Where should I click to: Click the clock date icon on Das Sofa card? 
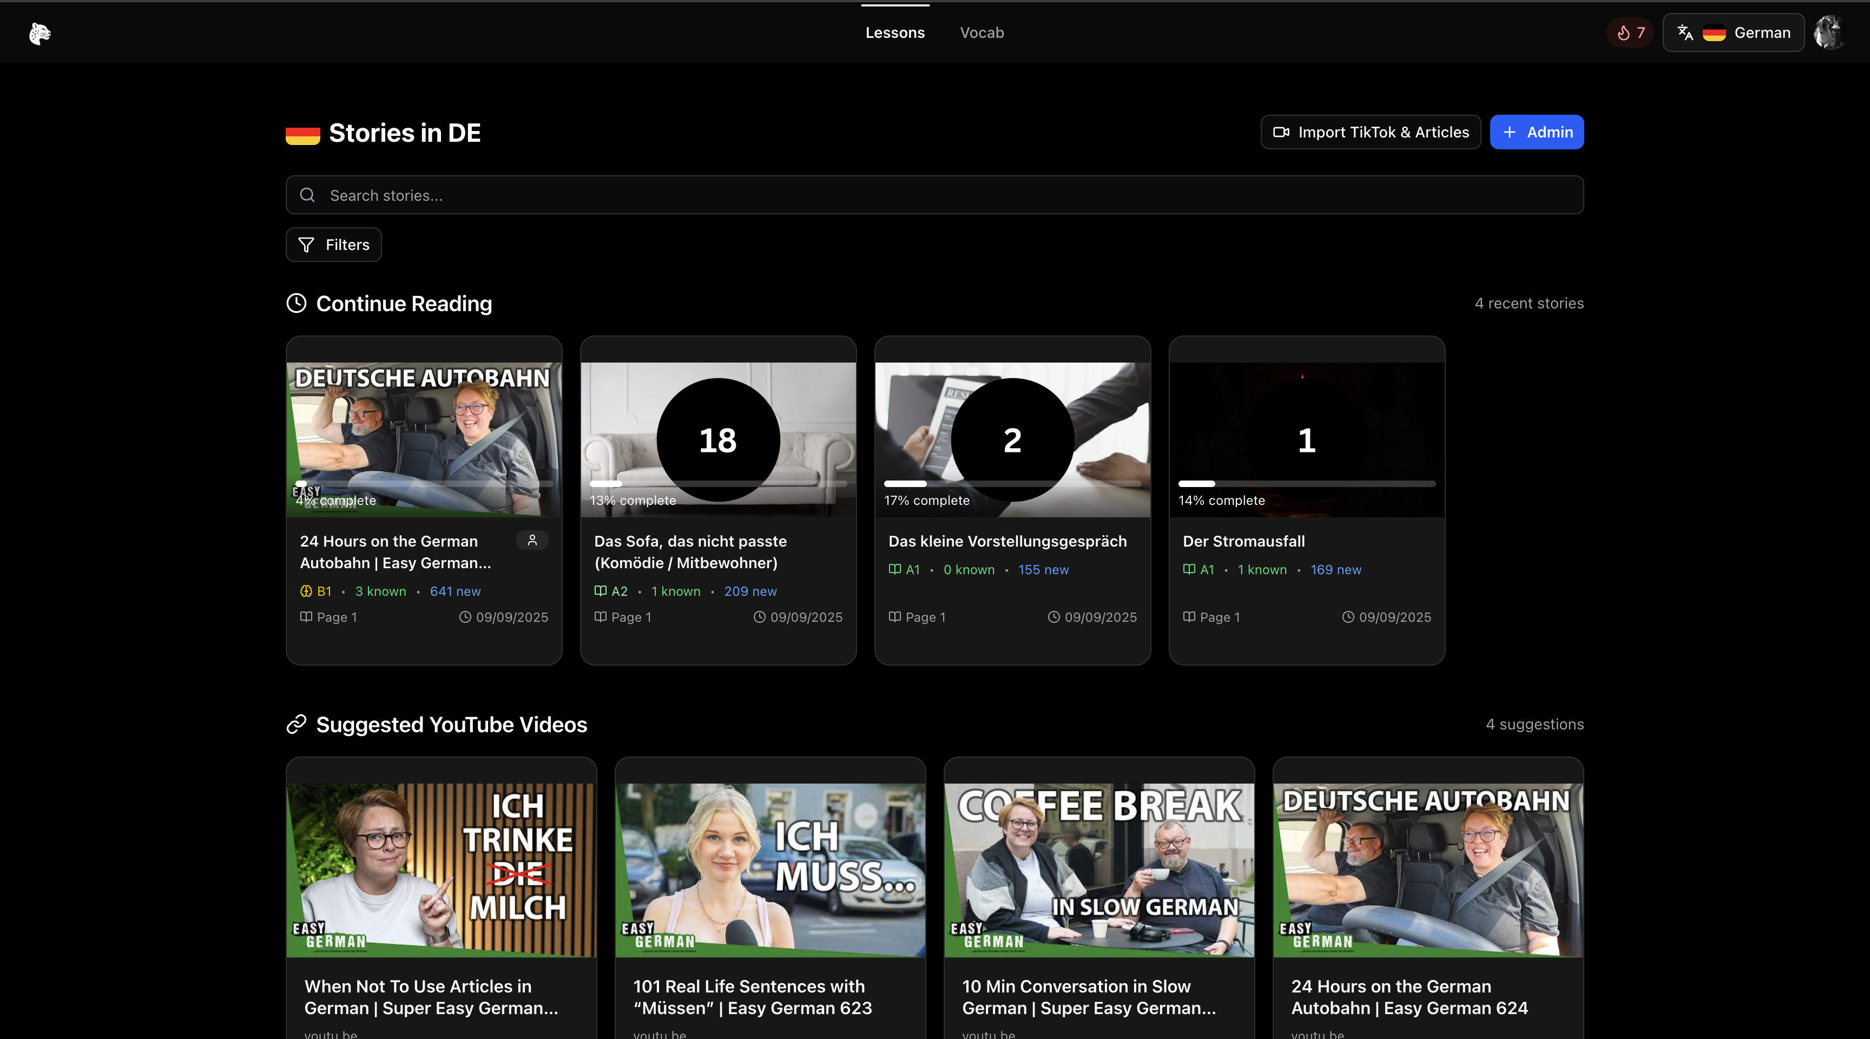tap(759, 617)
